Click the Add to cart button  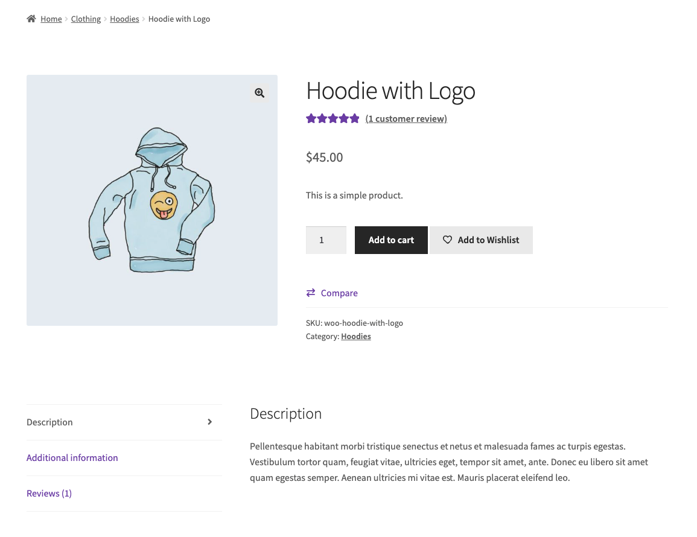[x=391, y=240]
